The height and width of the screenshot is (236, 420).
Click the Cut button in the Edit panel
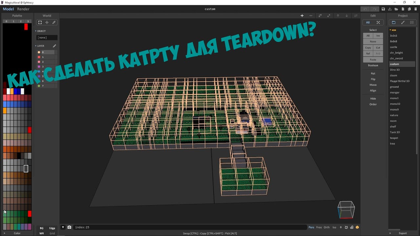click(x=378, y=48)
